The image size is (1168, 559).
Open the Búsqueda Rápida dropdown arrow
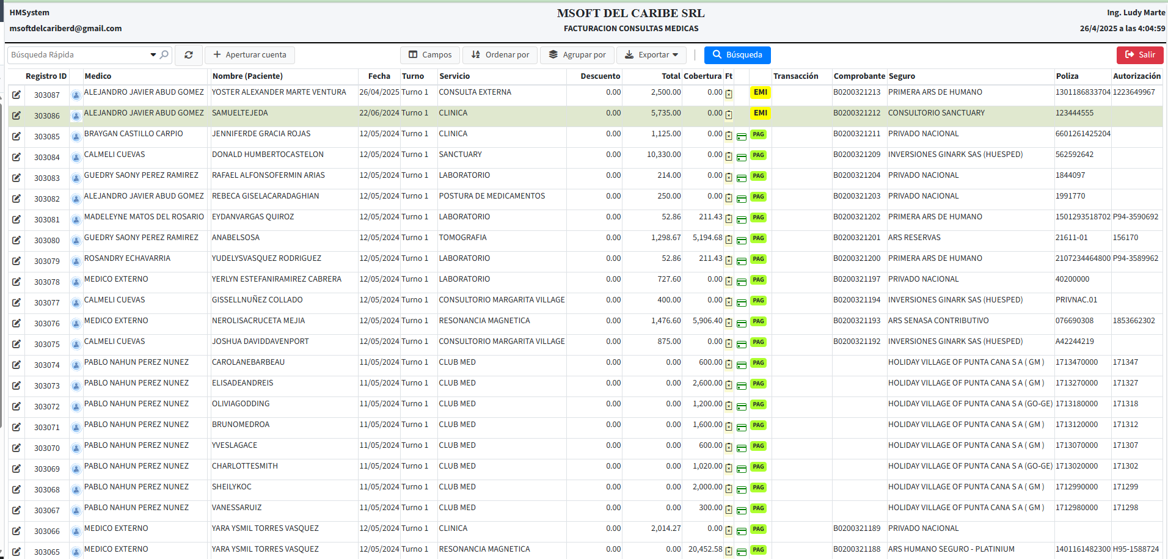[153, 55]
